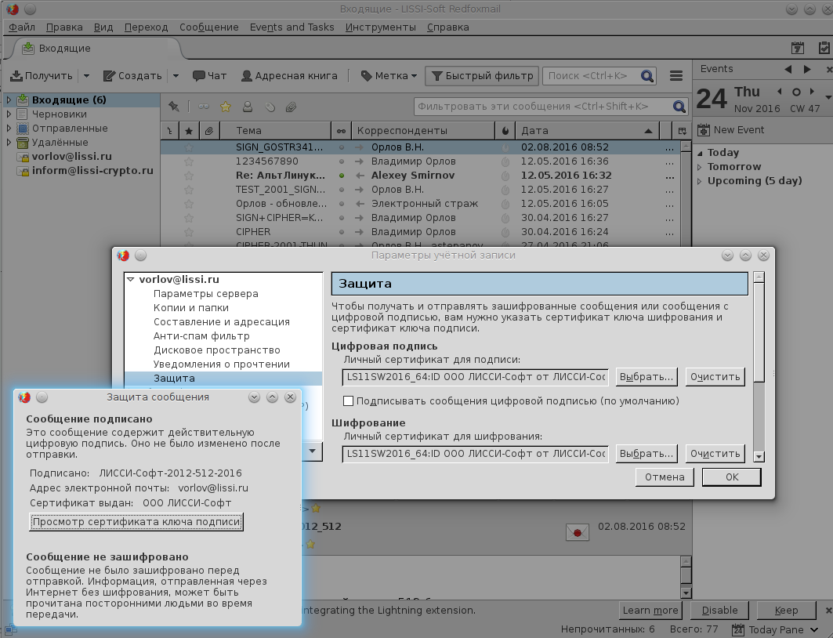Expand the Отправленные folder

point(9,128)
